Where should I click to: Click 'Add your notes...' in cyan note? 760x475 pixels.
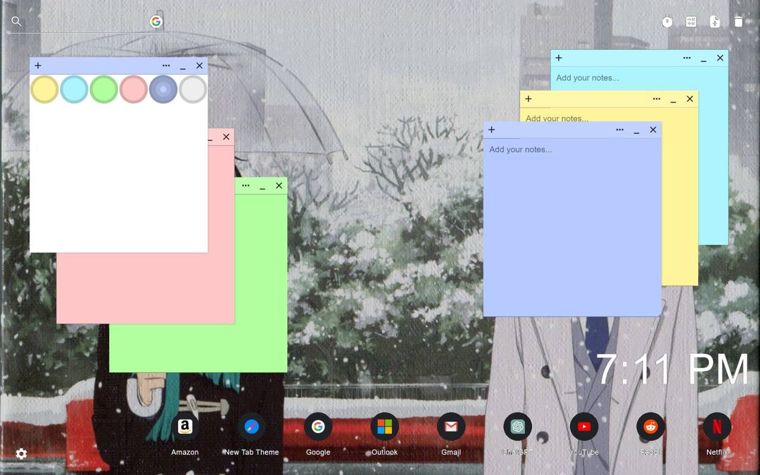pyautogui.click(x=587, y=78)
